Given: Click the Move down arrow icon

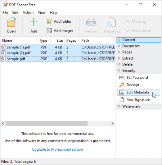Looking at the screenshot, I should click(x=127, y=31).
